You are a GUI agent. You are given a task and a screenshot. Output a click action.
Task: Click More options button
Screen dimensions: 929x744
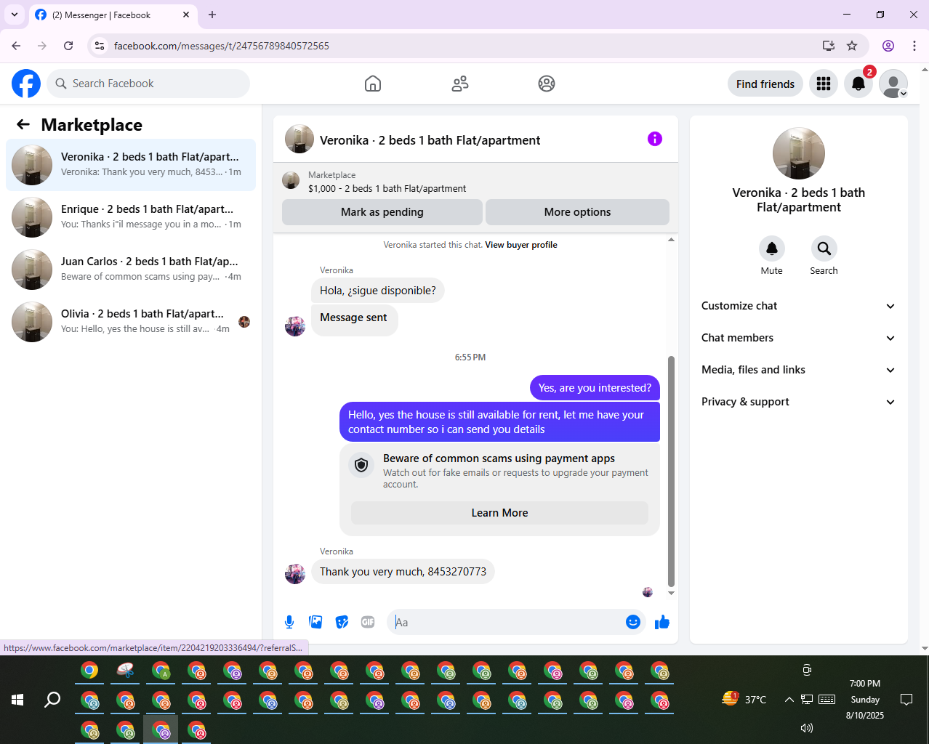click(x=577, y=212)
